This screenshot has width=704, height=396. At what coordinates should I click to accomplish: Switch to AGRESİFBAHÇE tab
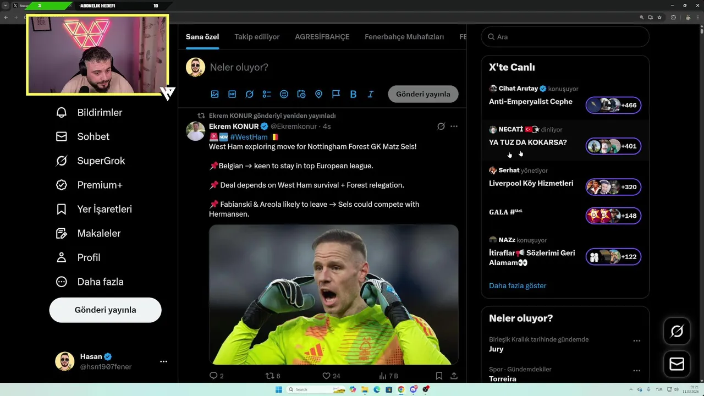[322, 37]
